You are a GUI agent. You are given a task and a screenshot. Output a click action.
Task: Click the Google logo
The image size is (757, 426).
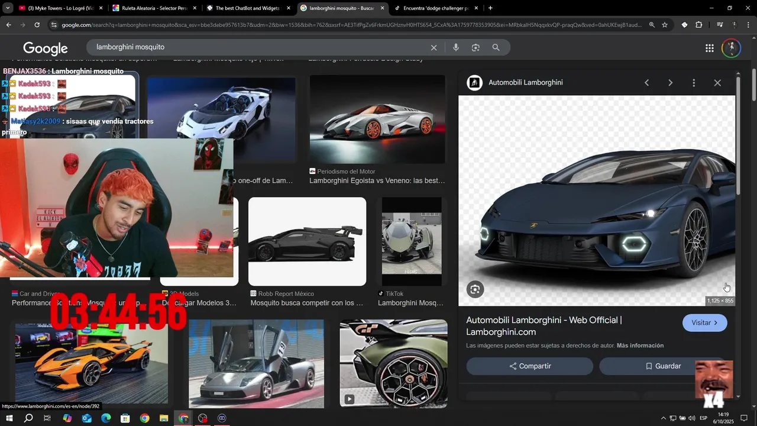(x=46, y=49)
